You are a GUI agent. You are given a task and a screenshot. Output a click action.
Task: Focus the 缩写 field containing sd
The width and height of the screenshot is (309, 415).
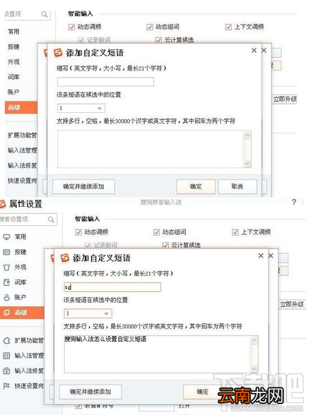coord(112,287)
